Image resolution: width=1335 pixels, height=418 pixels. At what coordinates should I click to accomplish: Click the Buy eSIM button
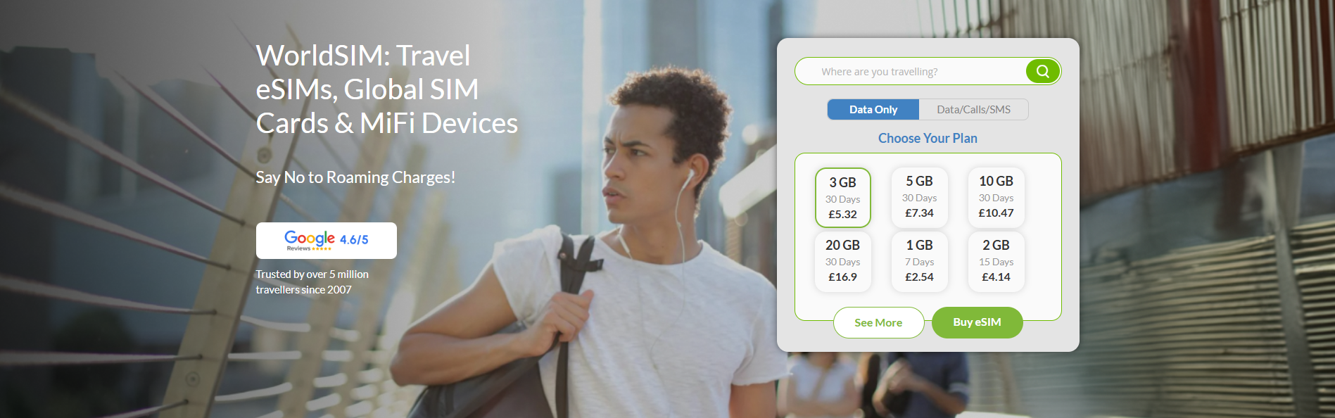[977, 322]
